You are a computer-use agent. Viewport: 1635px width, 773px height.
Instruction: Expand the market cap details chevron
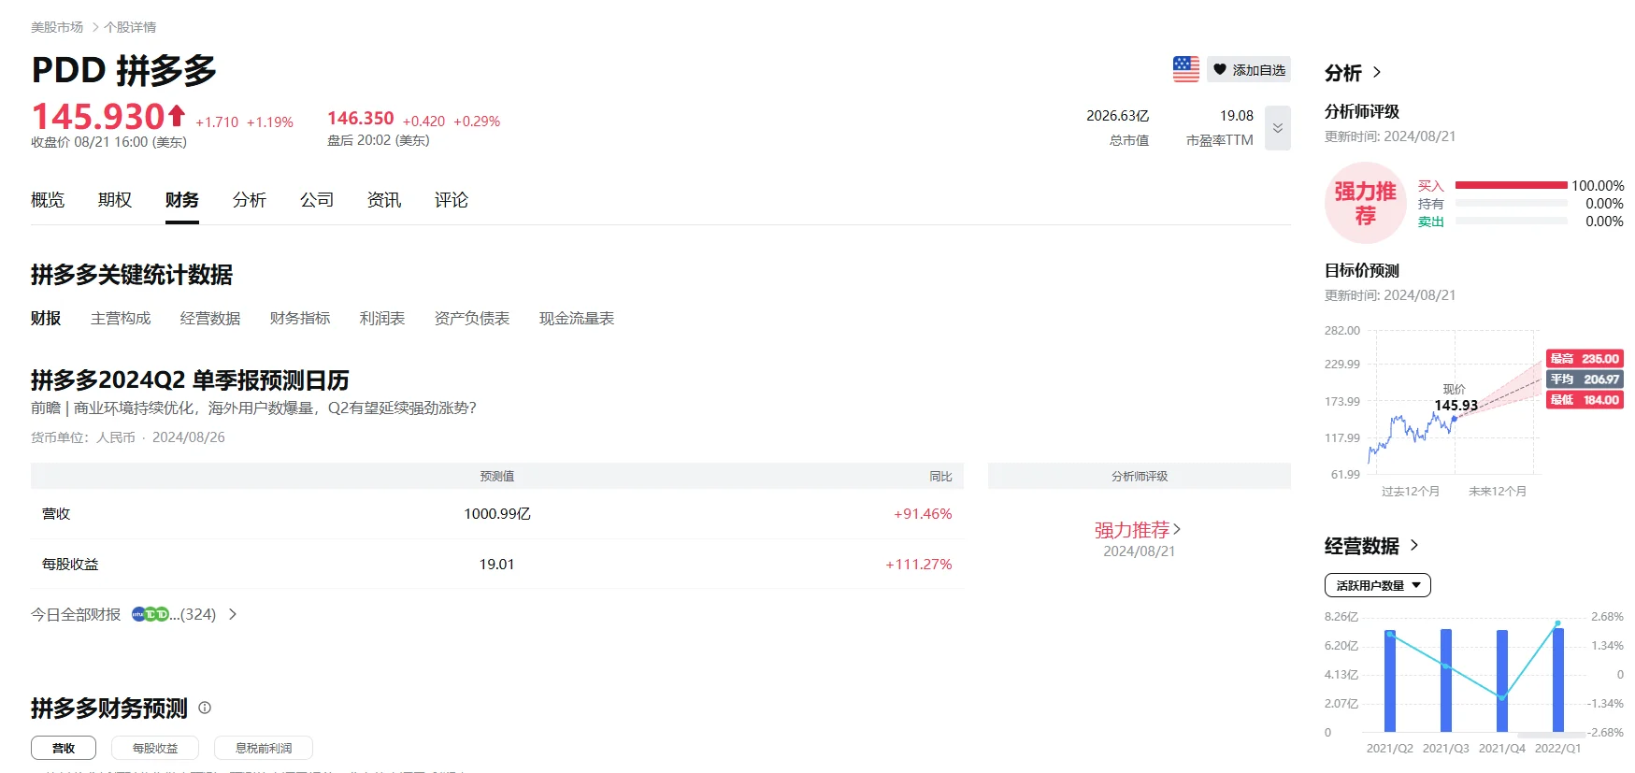1278,128
